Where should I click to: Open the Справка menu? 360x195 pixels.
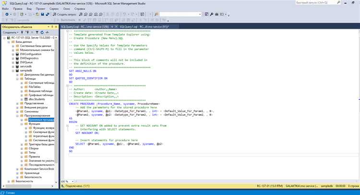pyautogui.click(x=80, y=9)
